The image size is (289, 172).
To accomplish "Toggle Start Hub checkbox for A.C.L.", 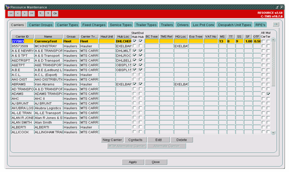I will [x=135, y=74].
